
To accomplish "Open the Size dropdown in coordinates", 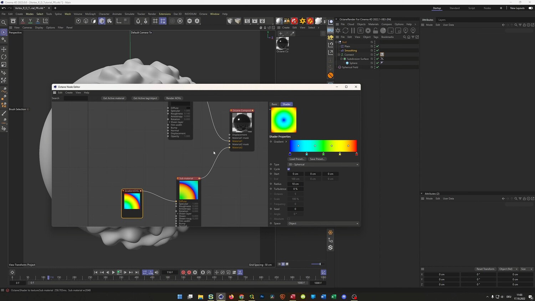I will tap(526, 269).
